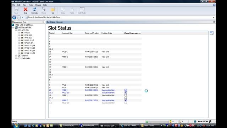The height and width of the screenshot is (128, 227).
Task: Open the View menu
Action: click(24, 5)
